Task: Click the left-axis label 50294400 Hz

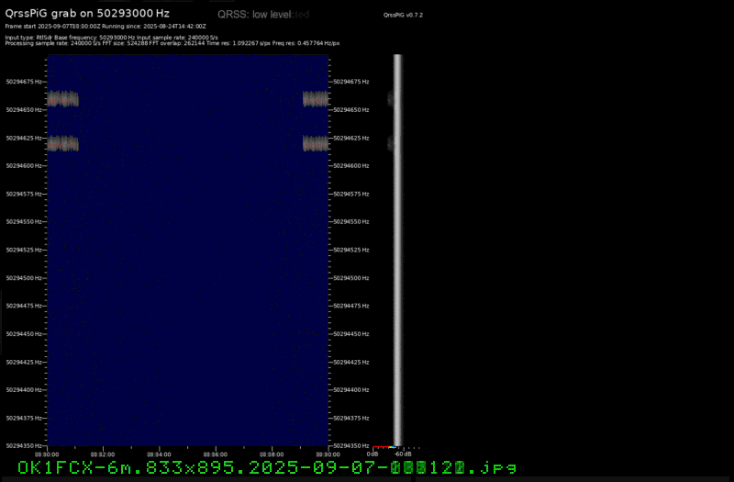Action: [x=24, y=389]
